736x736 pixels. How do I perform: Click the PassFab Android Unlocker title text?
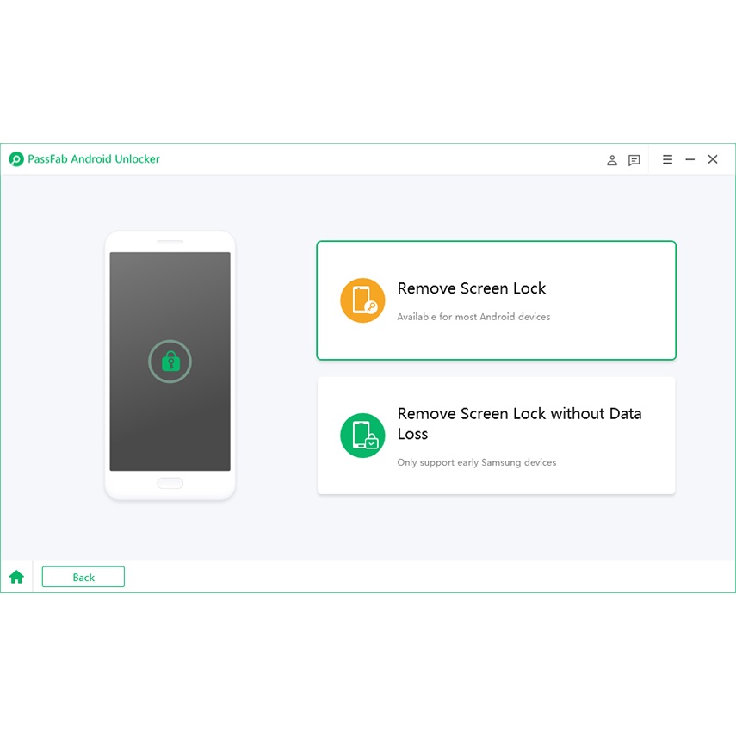coord(94,159)
